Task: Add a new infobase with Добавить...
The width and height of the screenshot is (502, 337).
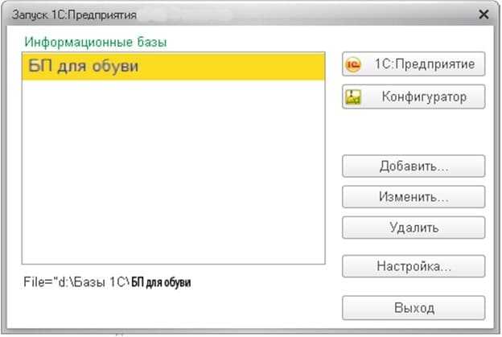Action: click(x=414, y=166)
